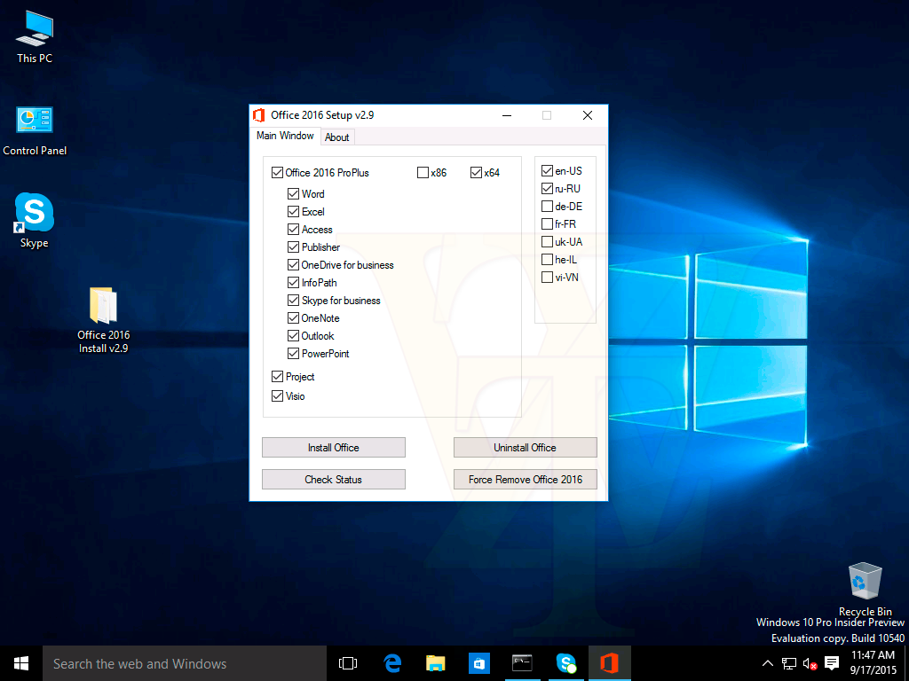Click Office Setup taskbar icon
Image resolution: width=909 pixels, height=681 pixels.
[609, 663]
